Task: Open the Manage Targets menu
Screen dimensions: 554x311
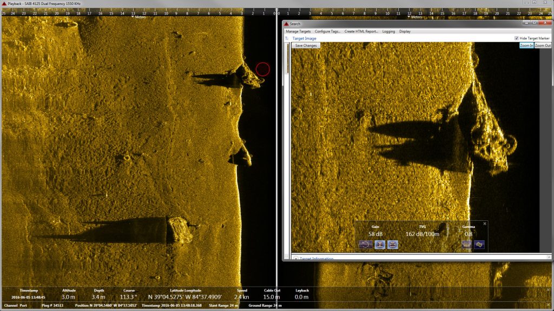Action: 298,31
